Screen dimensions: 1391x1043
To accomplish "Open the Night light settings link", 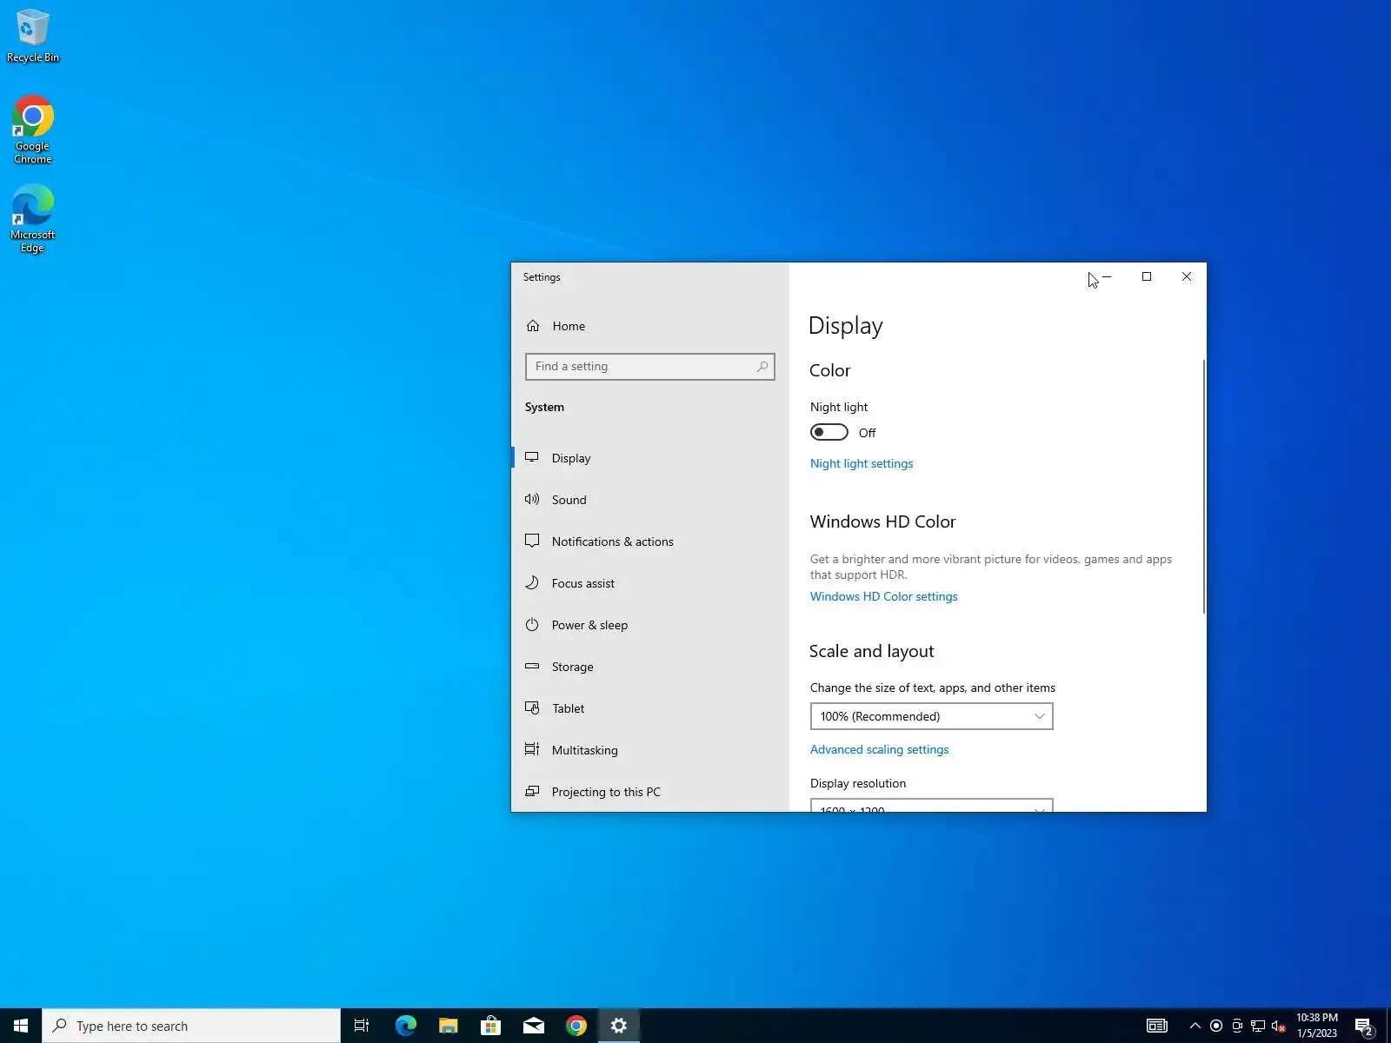I will [862, 463].
